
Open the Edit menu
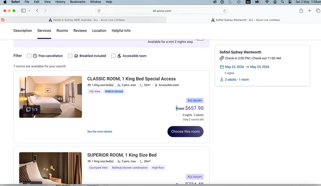tap(37, 2)
